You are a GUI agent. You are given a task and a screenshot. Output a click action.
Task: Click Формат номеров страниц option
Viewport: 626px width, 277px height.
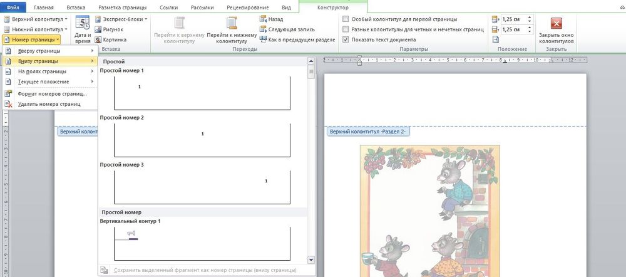[x=52, y=93]
